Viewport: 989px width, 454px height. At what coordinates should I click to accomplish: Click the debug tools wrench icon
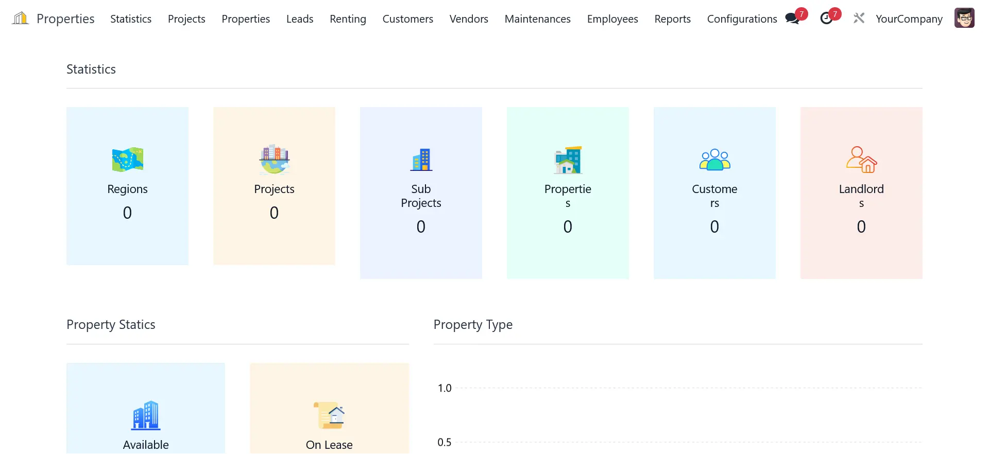pyautogui.click(x=859, y=19)
